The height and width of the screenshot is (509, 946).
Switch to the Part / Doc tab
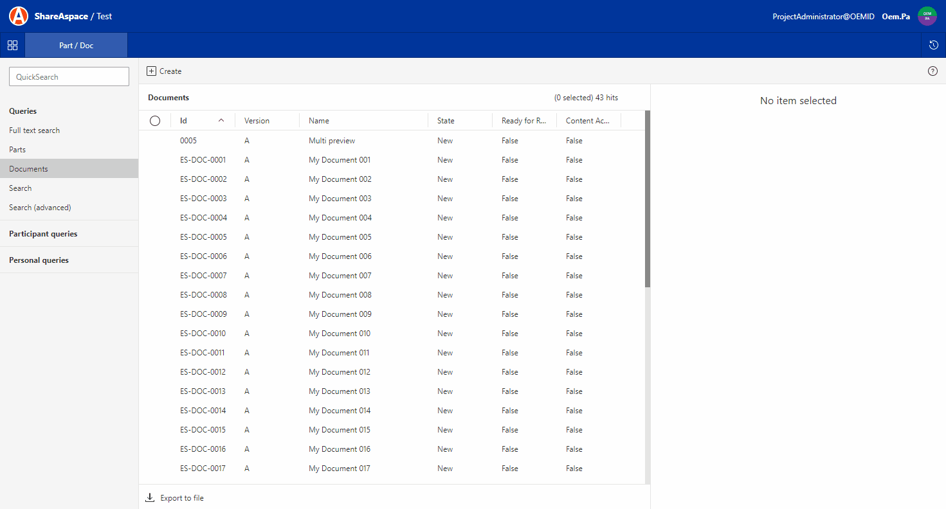76,46
